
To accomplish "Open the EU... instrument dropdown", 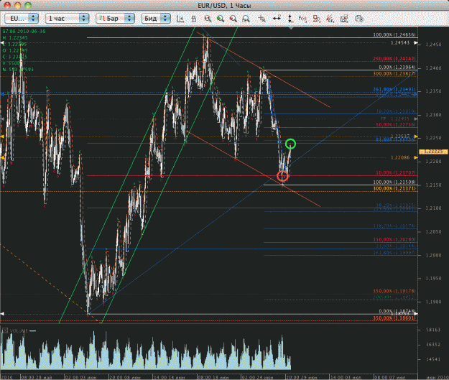I will tap(22, 19).
